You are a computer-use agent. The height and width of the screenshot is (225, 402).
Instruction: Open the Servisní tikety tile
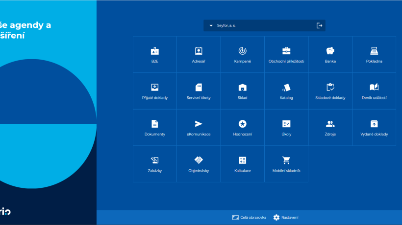pos(199,91)
